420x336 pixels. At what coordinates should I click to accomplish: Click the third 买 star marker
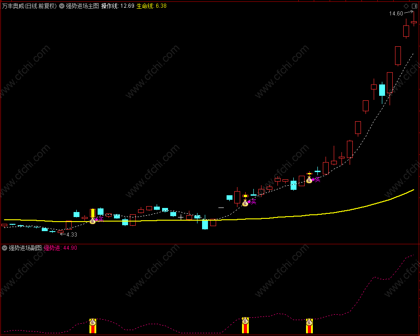pos(316,179)
